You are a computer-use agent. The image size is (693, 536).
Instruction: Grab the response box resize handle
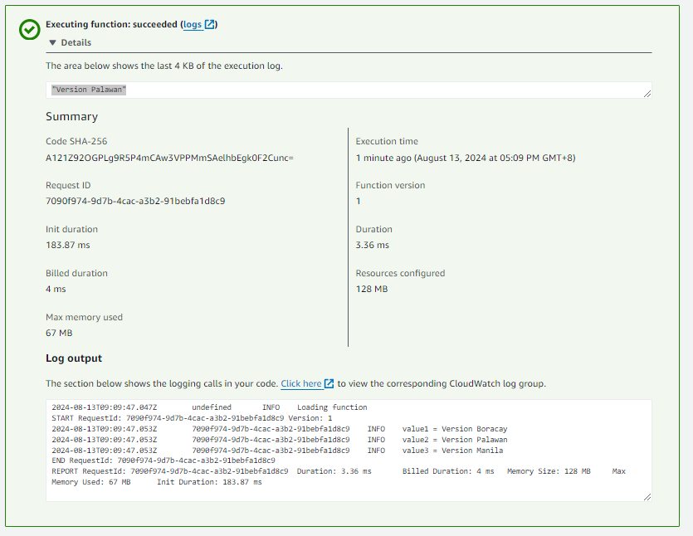[x=647, y=94]
